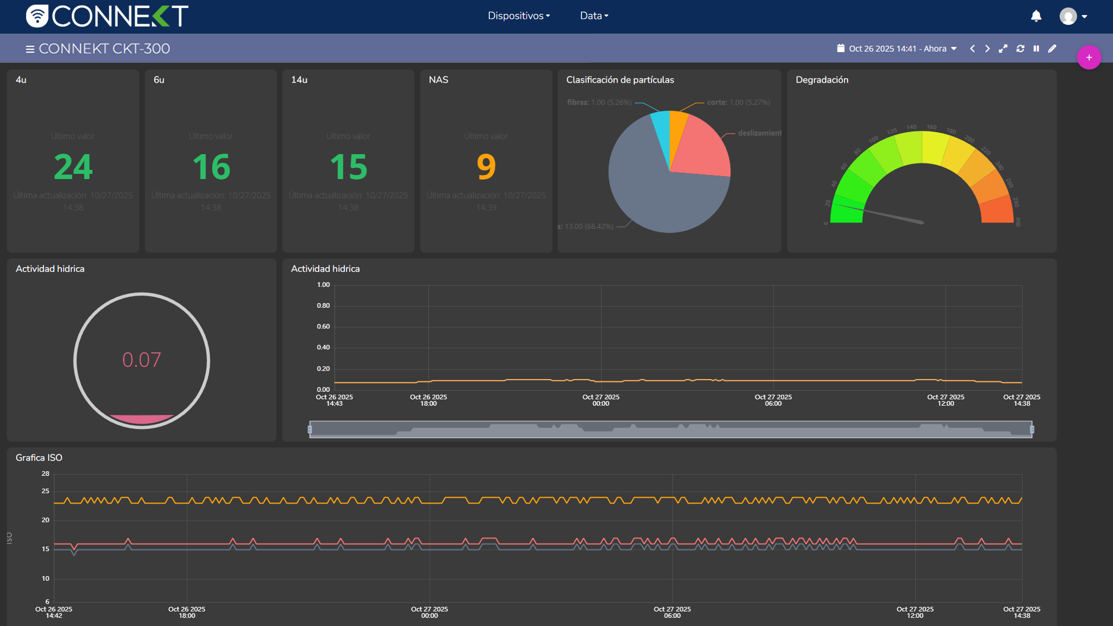Pause live dashboard updates

(1036, 49)
